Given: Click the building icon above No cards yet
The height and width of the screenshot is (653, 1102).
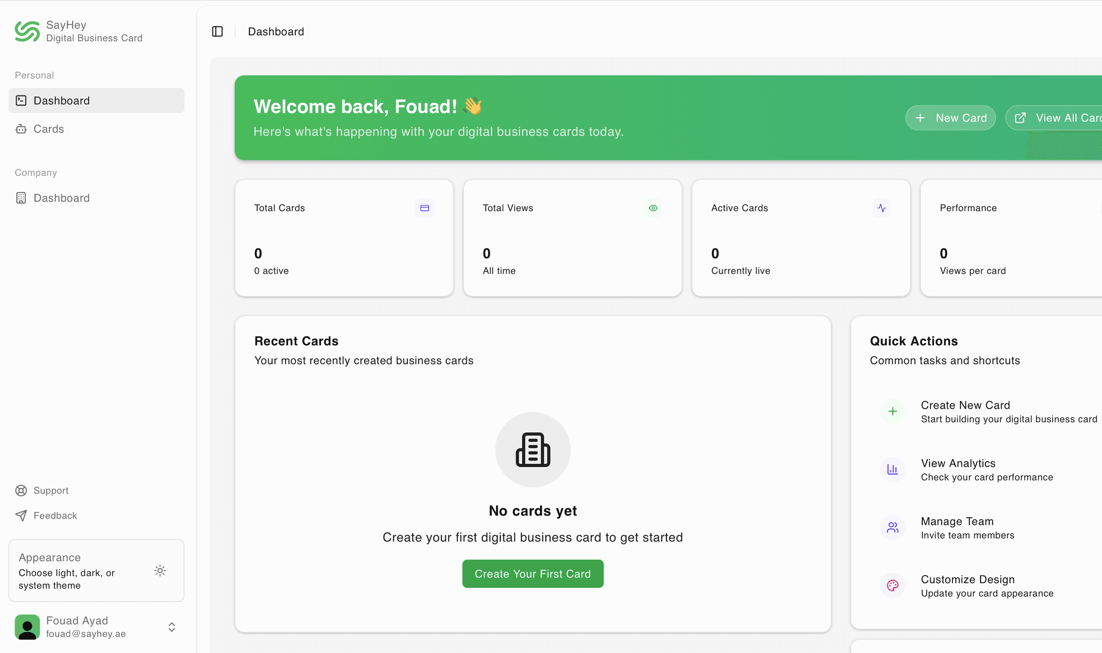Looking at the screenshot, I should coord(533,450).
